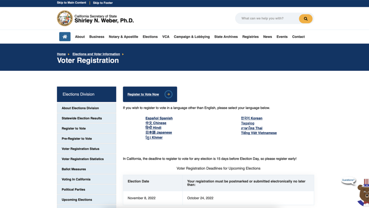Open Ballot Measures sidebar item

click(x=86, y=169)
